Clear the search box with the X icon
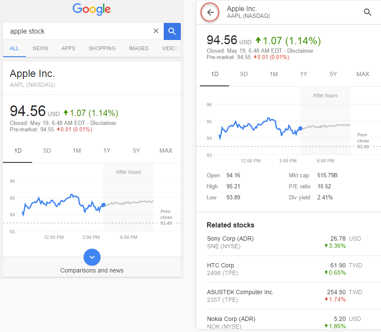This screenshot has width=381, height=332. 156,31
